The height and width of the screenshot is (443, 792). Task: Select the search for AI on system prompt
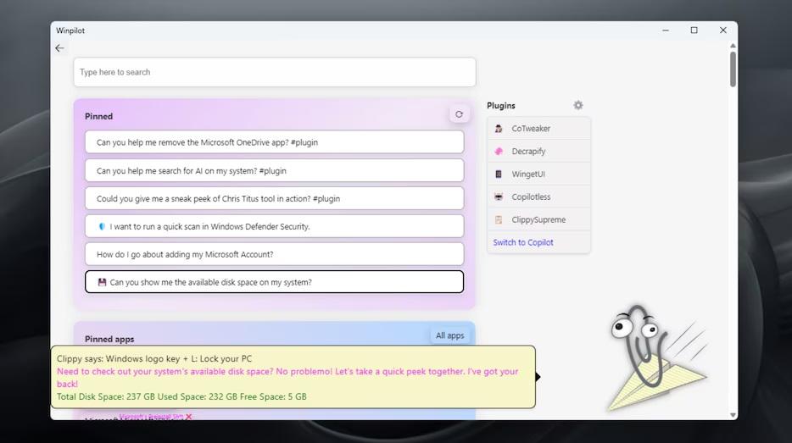coord(274,170)
